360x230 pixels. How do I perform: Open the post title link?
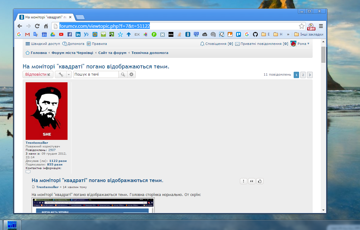[97, 181]
